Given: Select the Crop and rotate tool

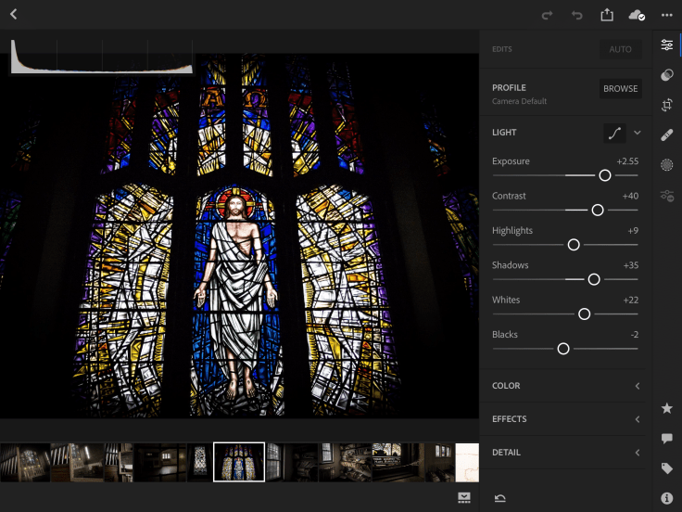Looking at the screenshot, I should [x=666, y=105].
